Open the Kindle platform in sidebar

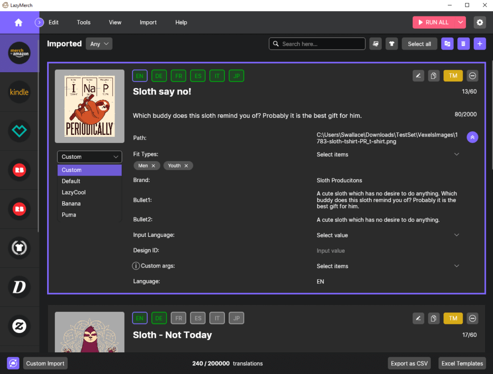pyautogui.click(x=20, y=92)
